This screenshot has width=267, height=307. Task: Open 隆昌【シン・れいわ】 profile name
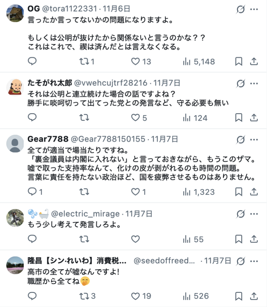pos(77,261)
